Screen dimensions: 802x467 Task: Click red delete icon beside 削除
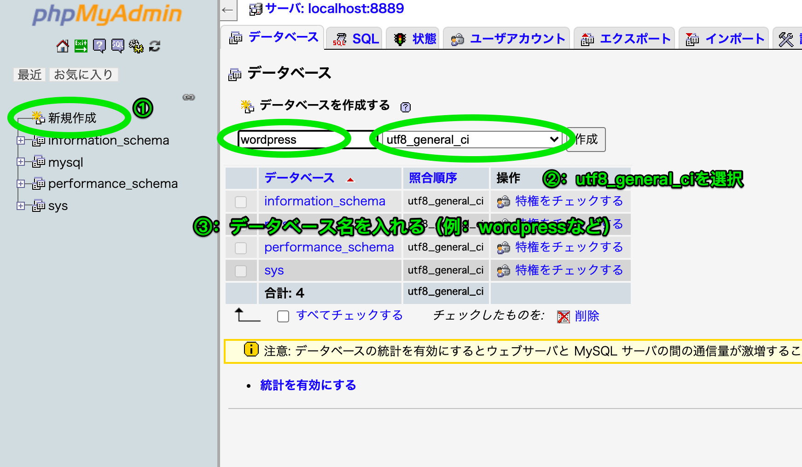564,316
